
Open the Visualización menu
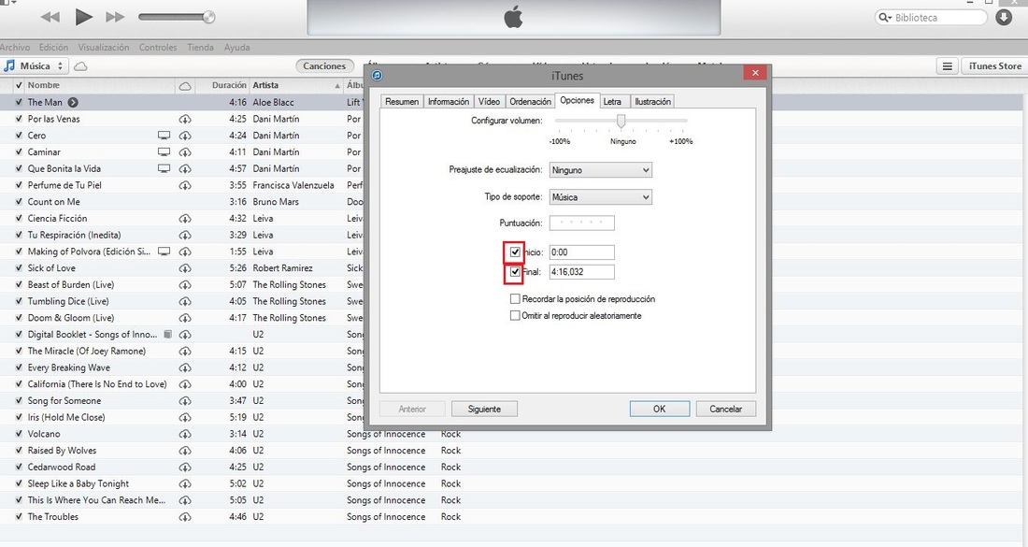(104, 48)
